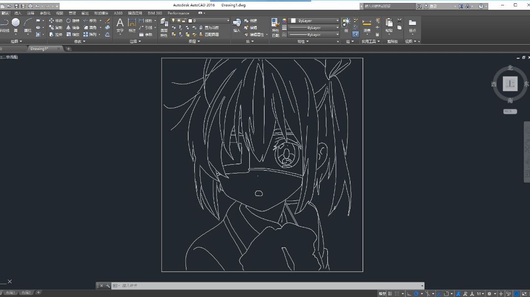Open the Performance ribbon tab

coord(179,13)
